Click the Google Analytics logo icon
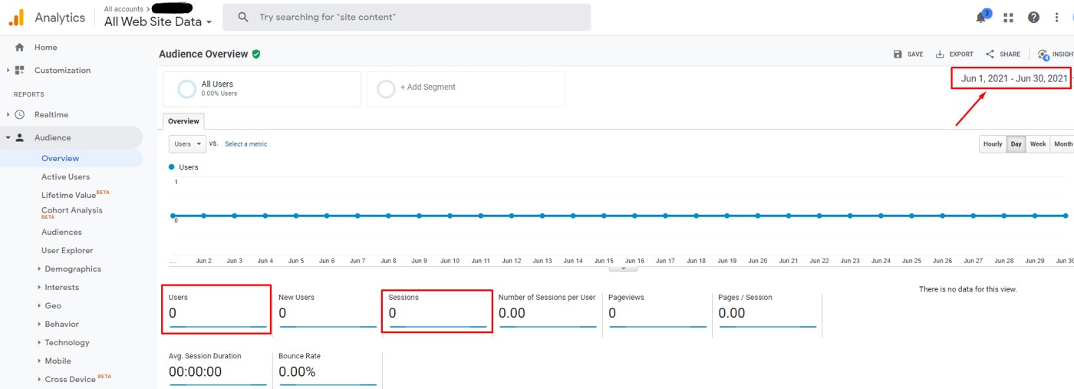The height and width of the screenshot is (389, 1074). pyautogui.click(x=16, y=18)
